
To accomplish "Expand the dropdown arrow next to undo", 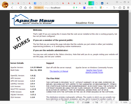I will 117,8.
